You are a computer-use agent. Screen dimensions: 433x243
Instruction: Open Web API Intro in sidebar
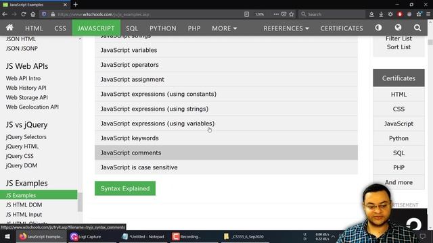point(23,78)
